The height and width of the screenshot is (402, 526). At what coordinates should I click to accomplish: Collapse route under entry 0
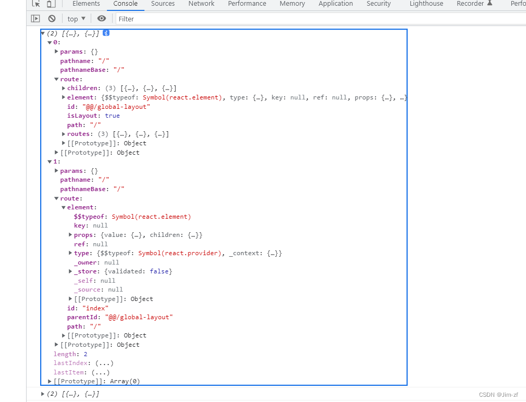pos(56,79)
